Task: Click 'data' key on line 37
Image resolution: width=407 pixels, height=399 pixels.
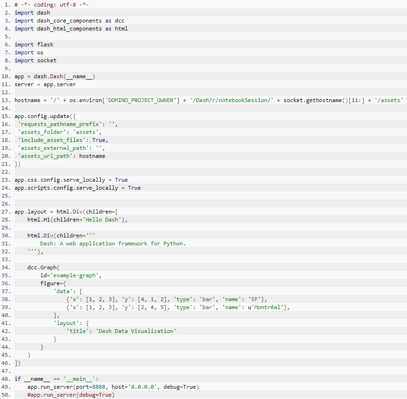Action: tap(63, 291)
